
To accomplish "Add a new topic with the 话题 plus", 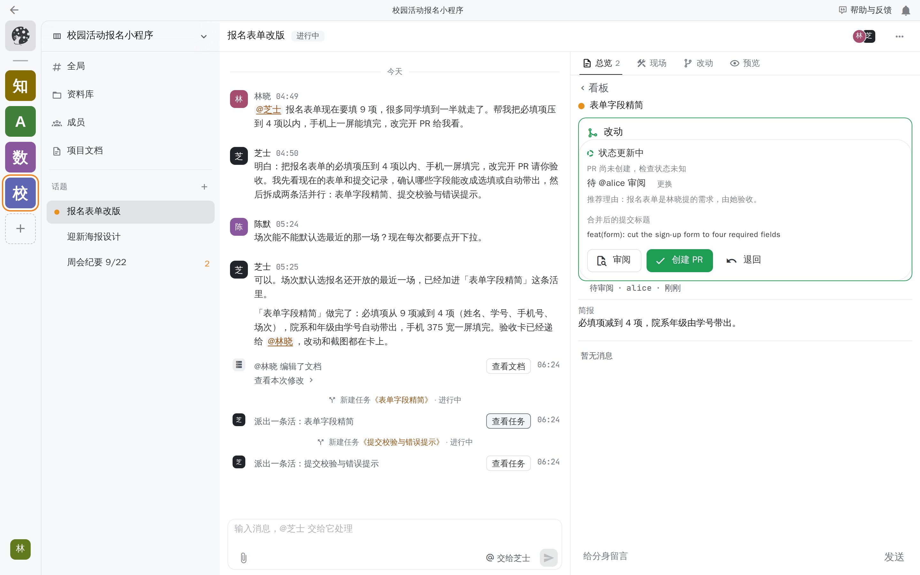I will [204, 187].
